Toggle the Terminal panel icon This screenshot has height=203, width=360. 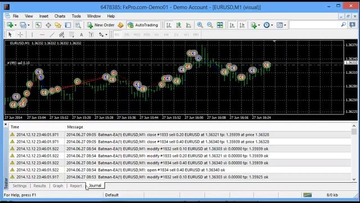[68, 25]
